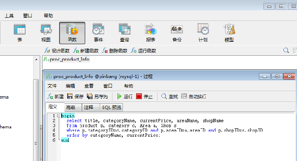The image size is (297, 161).
Task: Click 运行函数 (Run Function) button
Action: click(144, 51)
